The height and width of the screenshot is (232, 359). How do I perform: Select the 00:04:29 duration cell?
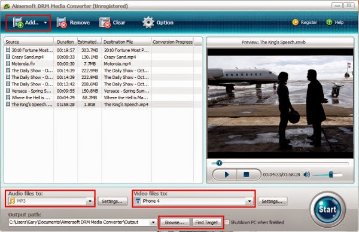[66, 97]
